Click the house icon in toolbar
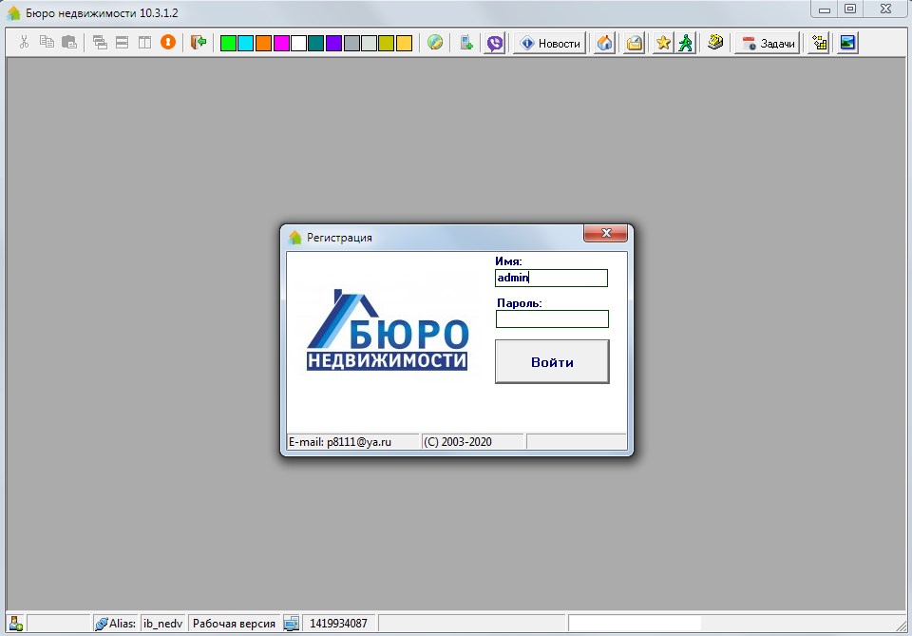The width and height of the screenshot is (912, 636). 605,43
